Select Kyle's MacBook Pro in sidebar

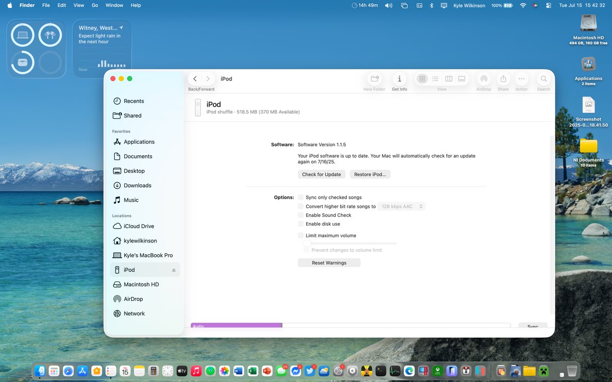pos(145,255)
